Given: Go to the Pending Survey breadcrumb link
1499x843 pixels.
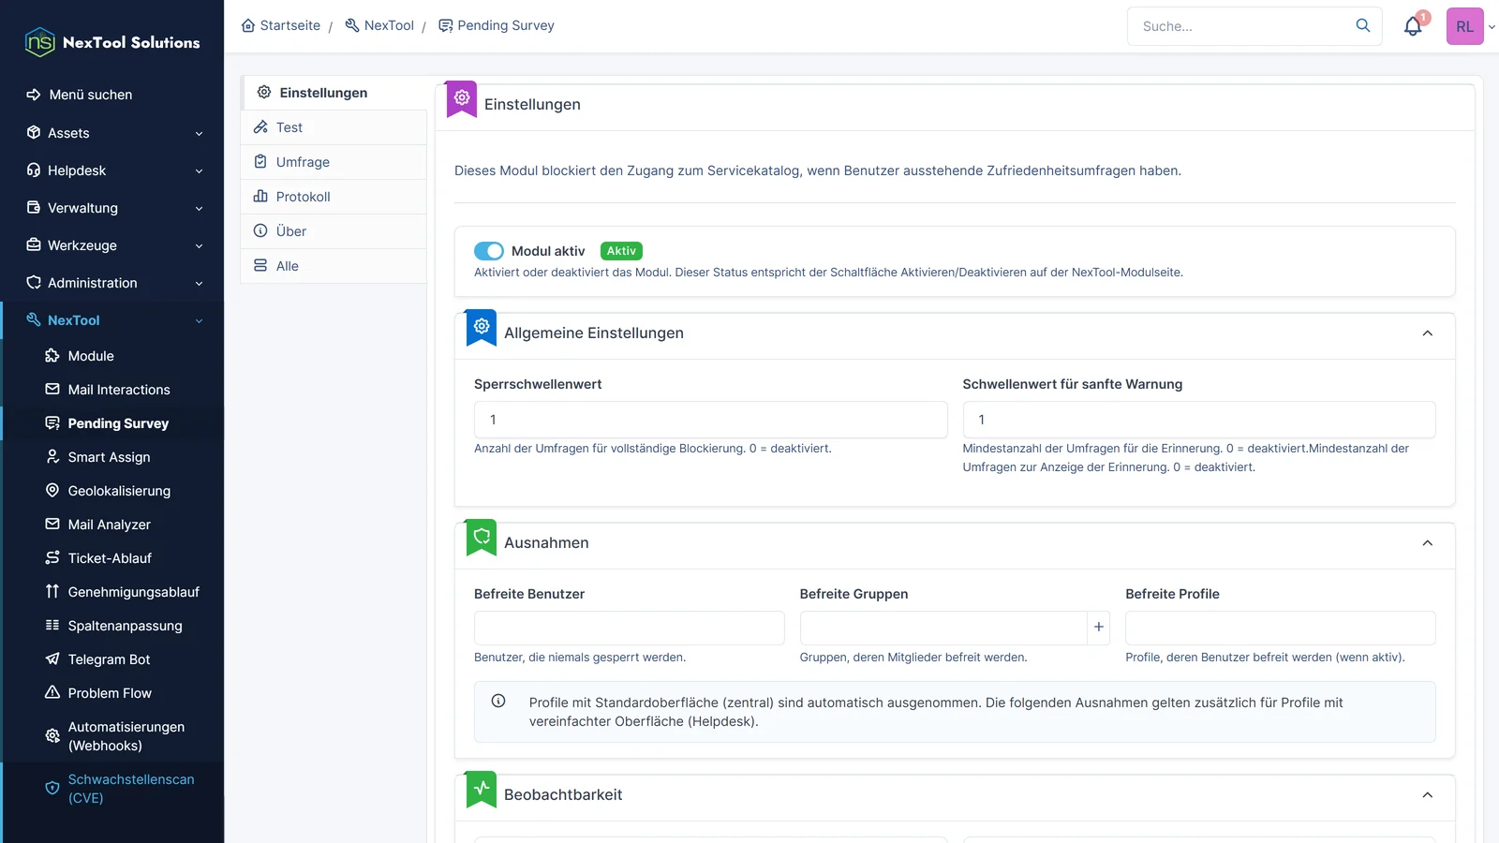Looking at the screenshot, I should pos(497,25).
